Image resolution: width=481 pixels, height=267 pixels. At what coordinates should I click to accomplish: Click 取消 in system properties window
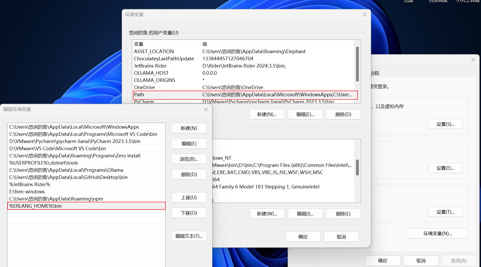coord(421,261)
